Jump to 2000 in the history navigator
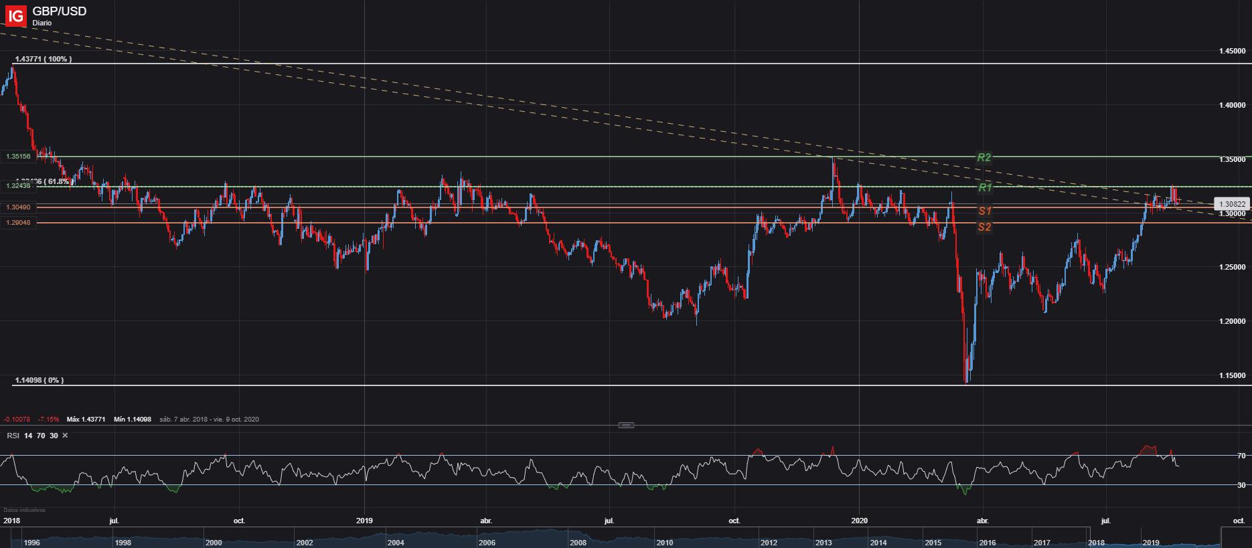 [214, 543]
